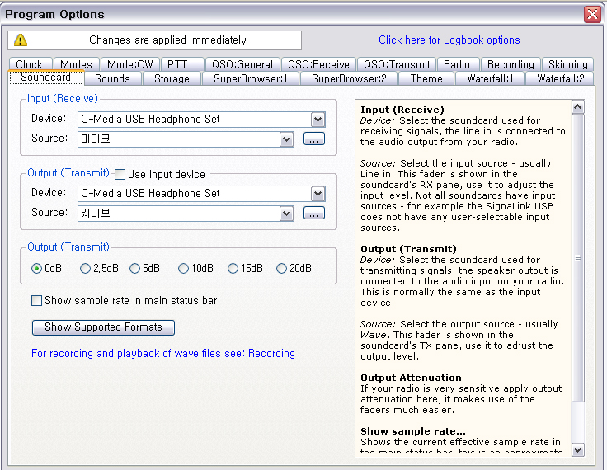Enable Use input device checkbox
Screen dimensions: 607x470
pyautogui.click(x=120, y=175)
